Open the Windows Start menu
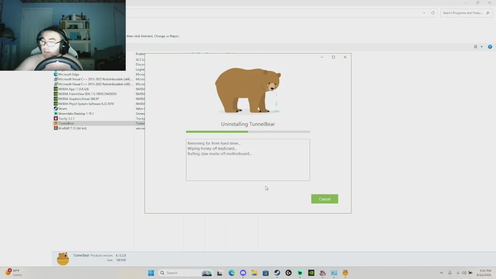This screenshot has width=496, height=279. point(151,273)
